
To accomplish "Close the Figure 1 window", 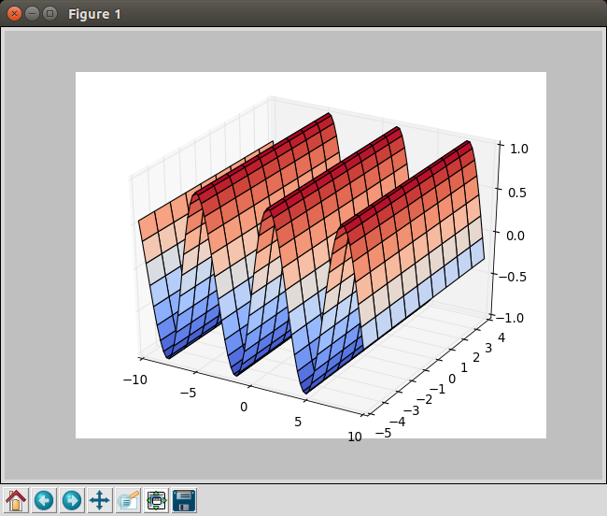I will [x=14, y=14].
